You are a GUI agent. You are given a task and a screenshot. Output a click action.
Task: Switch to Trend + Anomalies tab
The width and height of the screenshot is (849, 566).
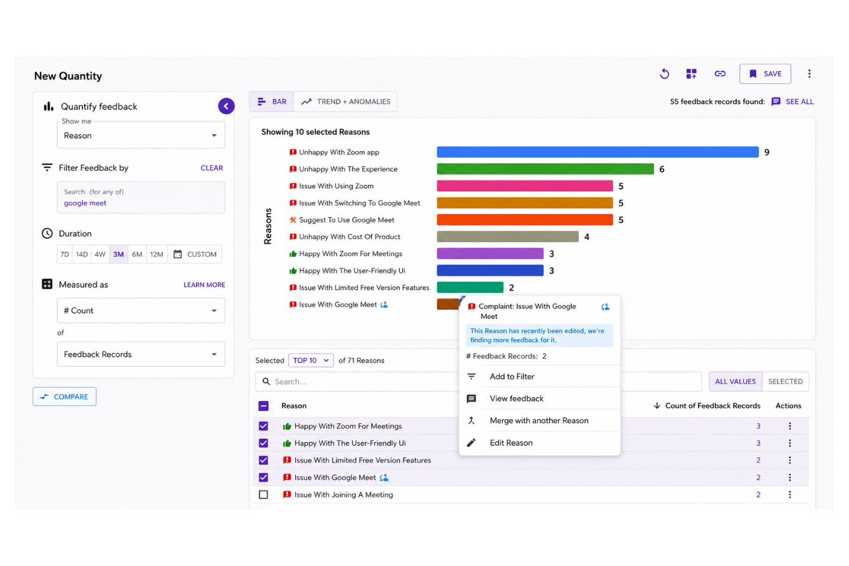coord(345,102)
